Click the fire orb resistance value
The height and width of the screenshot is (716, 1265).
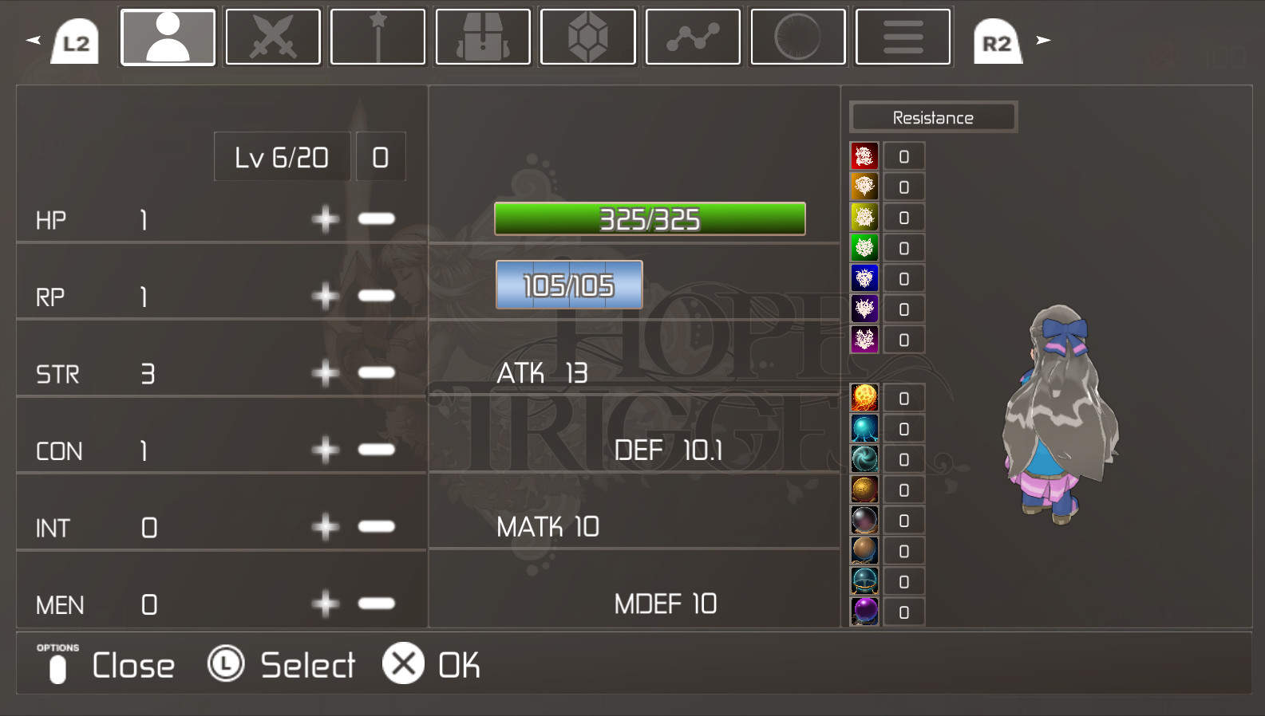pos(904,398)
